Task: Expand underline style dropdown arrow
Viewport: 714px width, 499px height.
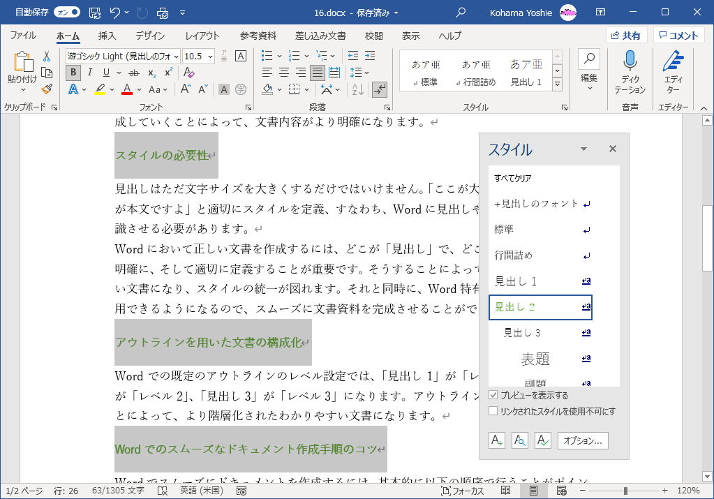Action: pos(119,73)
